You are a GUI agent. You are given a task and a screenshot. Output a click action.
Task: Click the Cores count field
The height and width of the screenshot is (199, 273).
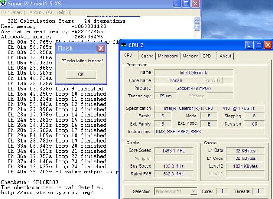click(x=222, y=191)
